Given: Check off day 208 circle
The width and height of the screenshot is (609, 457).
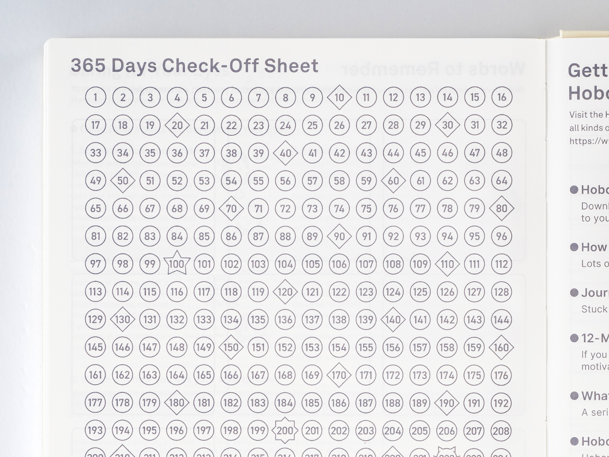Looking at the screenshot, I should 501,431.
